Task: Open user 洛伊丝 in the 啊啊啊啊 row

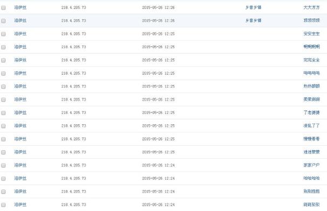Action: coord(20,47)
